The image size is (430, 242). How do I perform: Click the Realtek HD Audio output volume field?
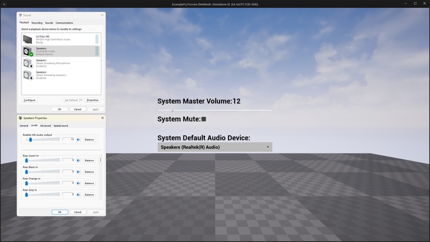click(69, 139)
